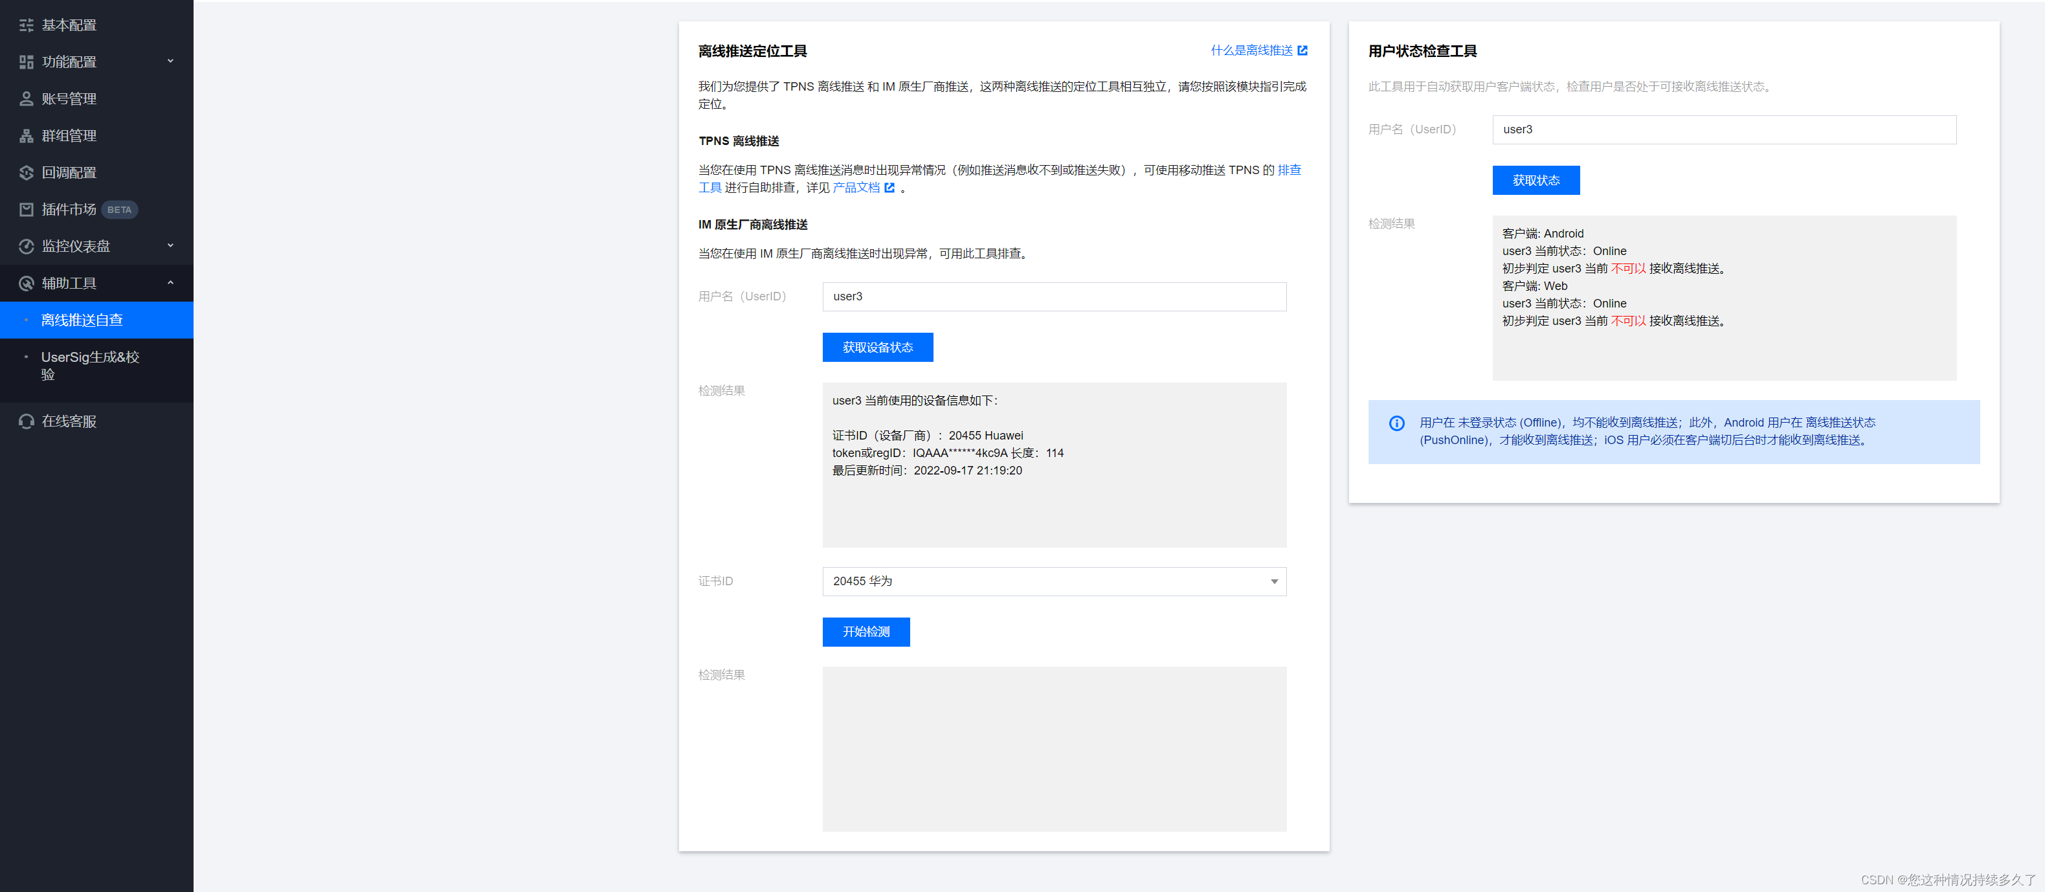Image resolution: width=2045 pixels, height=892 pixels.
Task: Open the 证书ID dropdown showing 20455 华为
Action: (x=1055, y=581)
